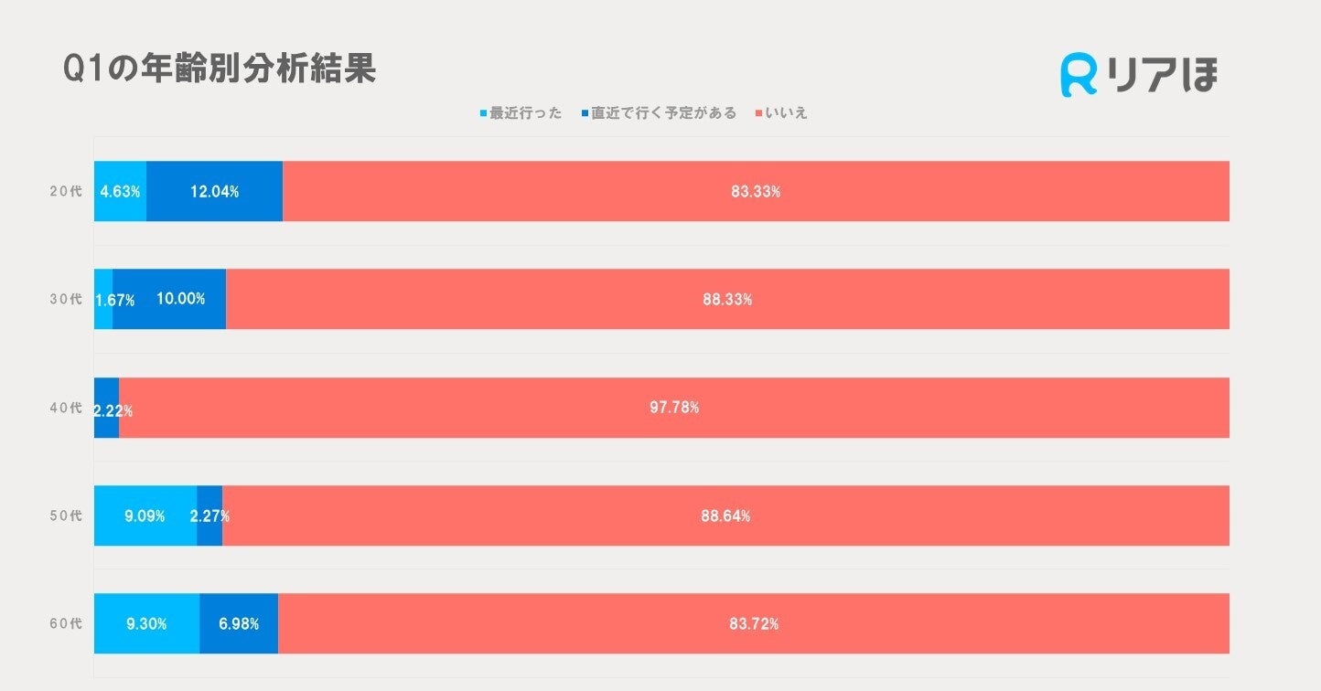
Task: Click the 60代 axis label
Action: (66, 624)
